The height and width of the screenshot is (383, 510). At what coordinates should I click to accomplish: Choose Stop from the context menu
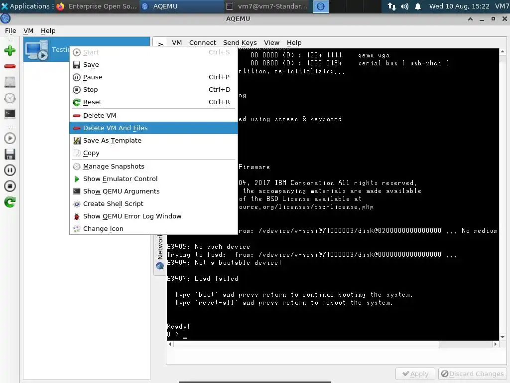153,90
